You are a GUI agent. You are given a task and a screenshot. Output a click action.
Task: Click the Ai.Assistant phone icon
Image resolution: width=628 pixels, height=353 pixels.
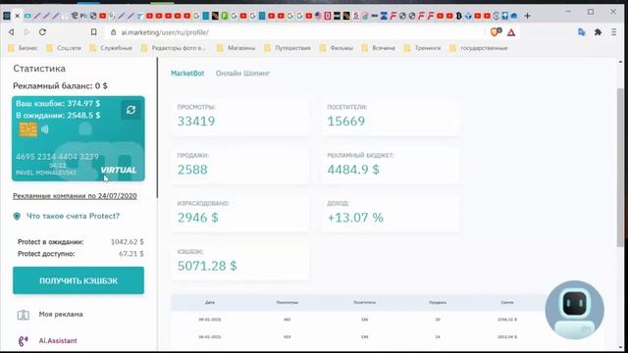(24, 340)
